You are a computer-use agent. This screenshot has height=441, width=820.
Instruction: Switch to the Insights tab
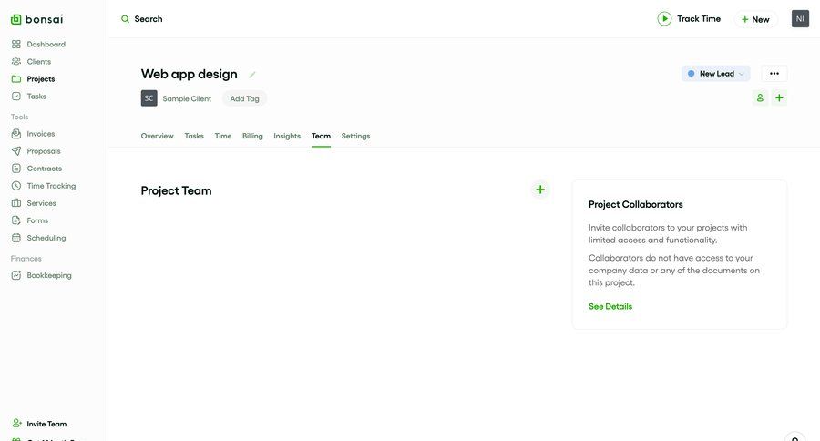coord(287,136)
